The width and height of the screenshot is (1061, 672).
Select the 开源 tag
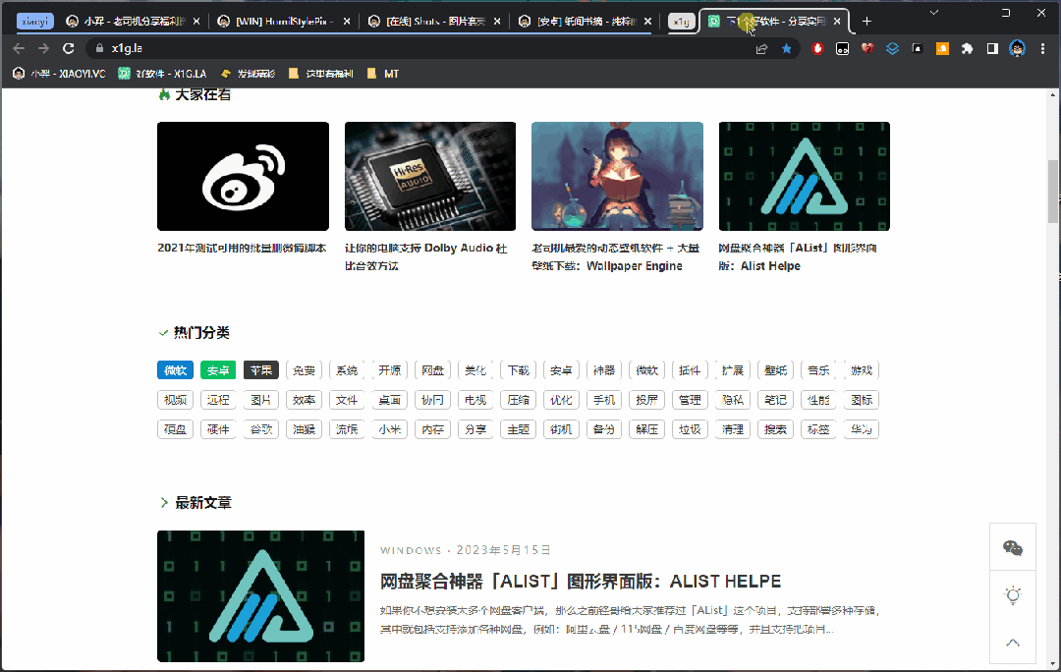(x=390, y=370)
